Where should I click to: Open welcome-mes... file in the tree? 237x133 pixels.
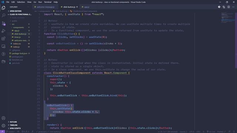(21, 40)
